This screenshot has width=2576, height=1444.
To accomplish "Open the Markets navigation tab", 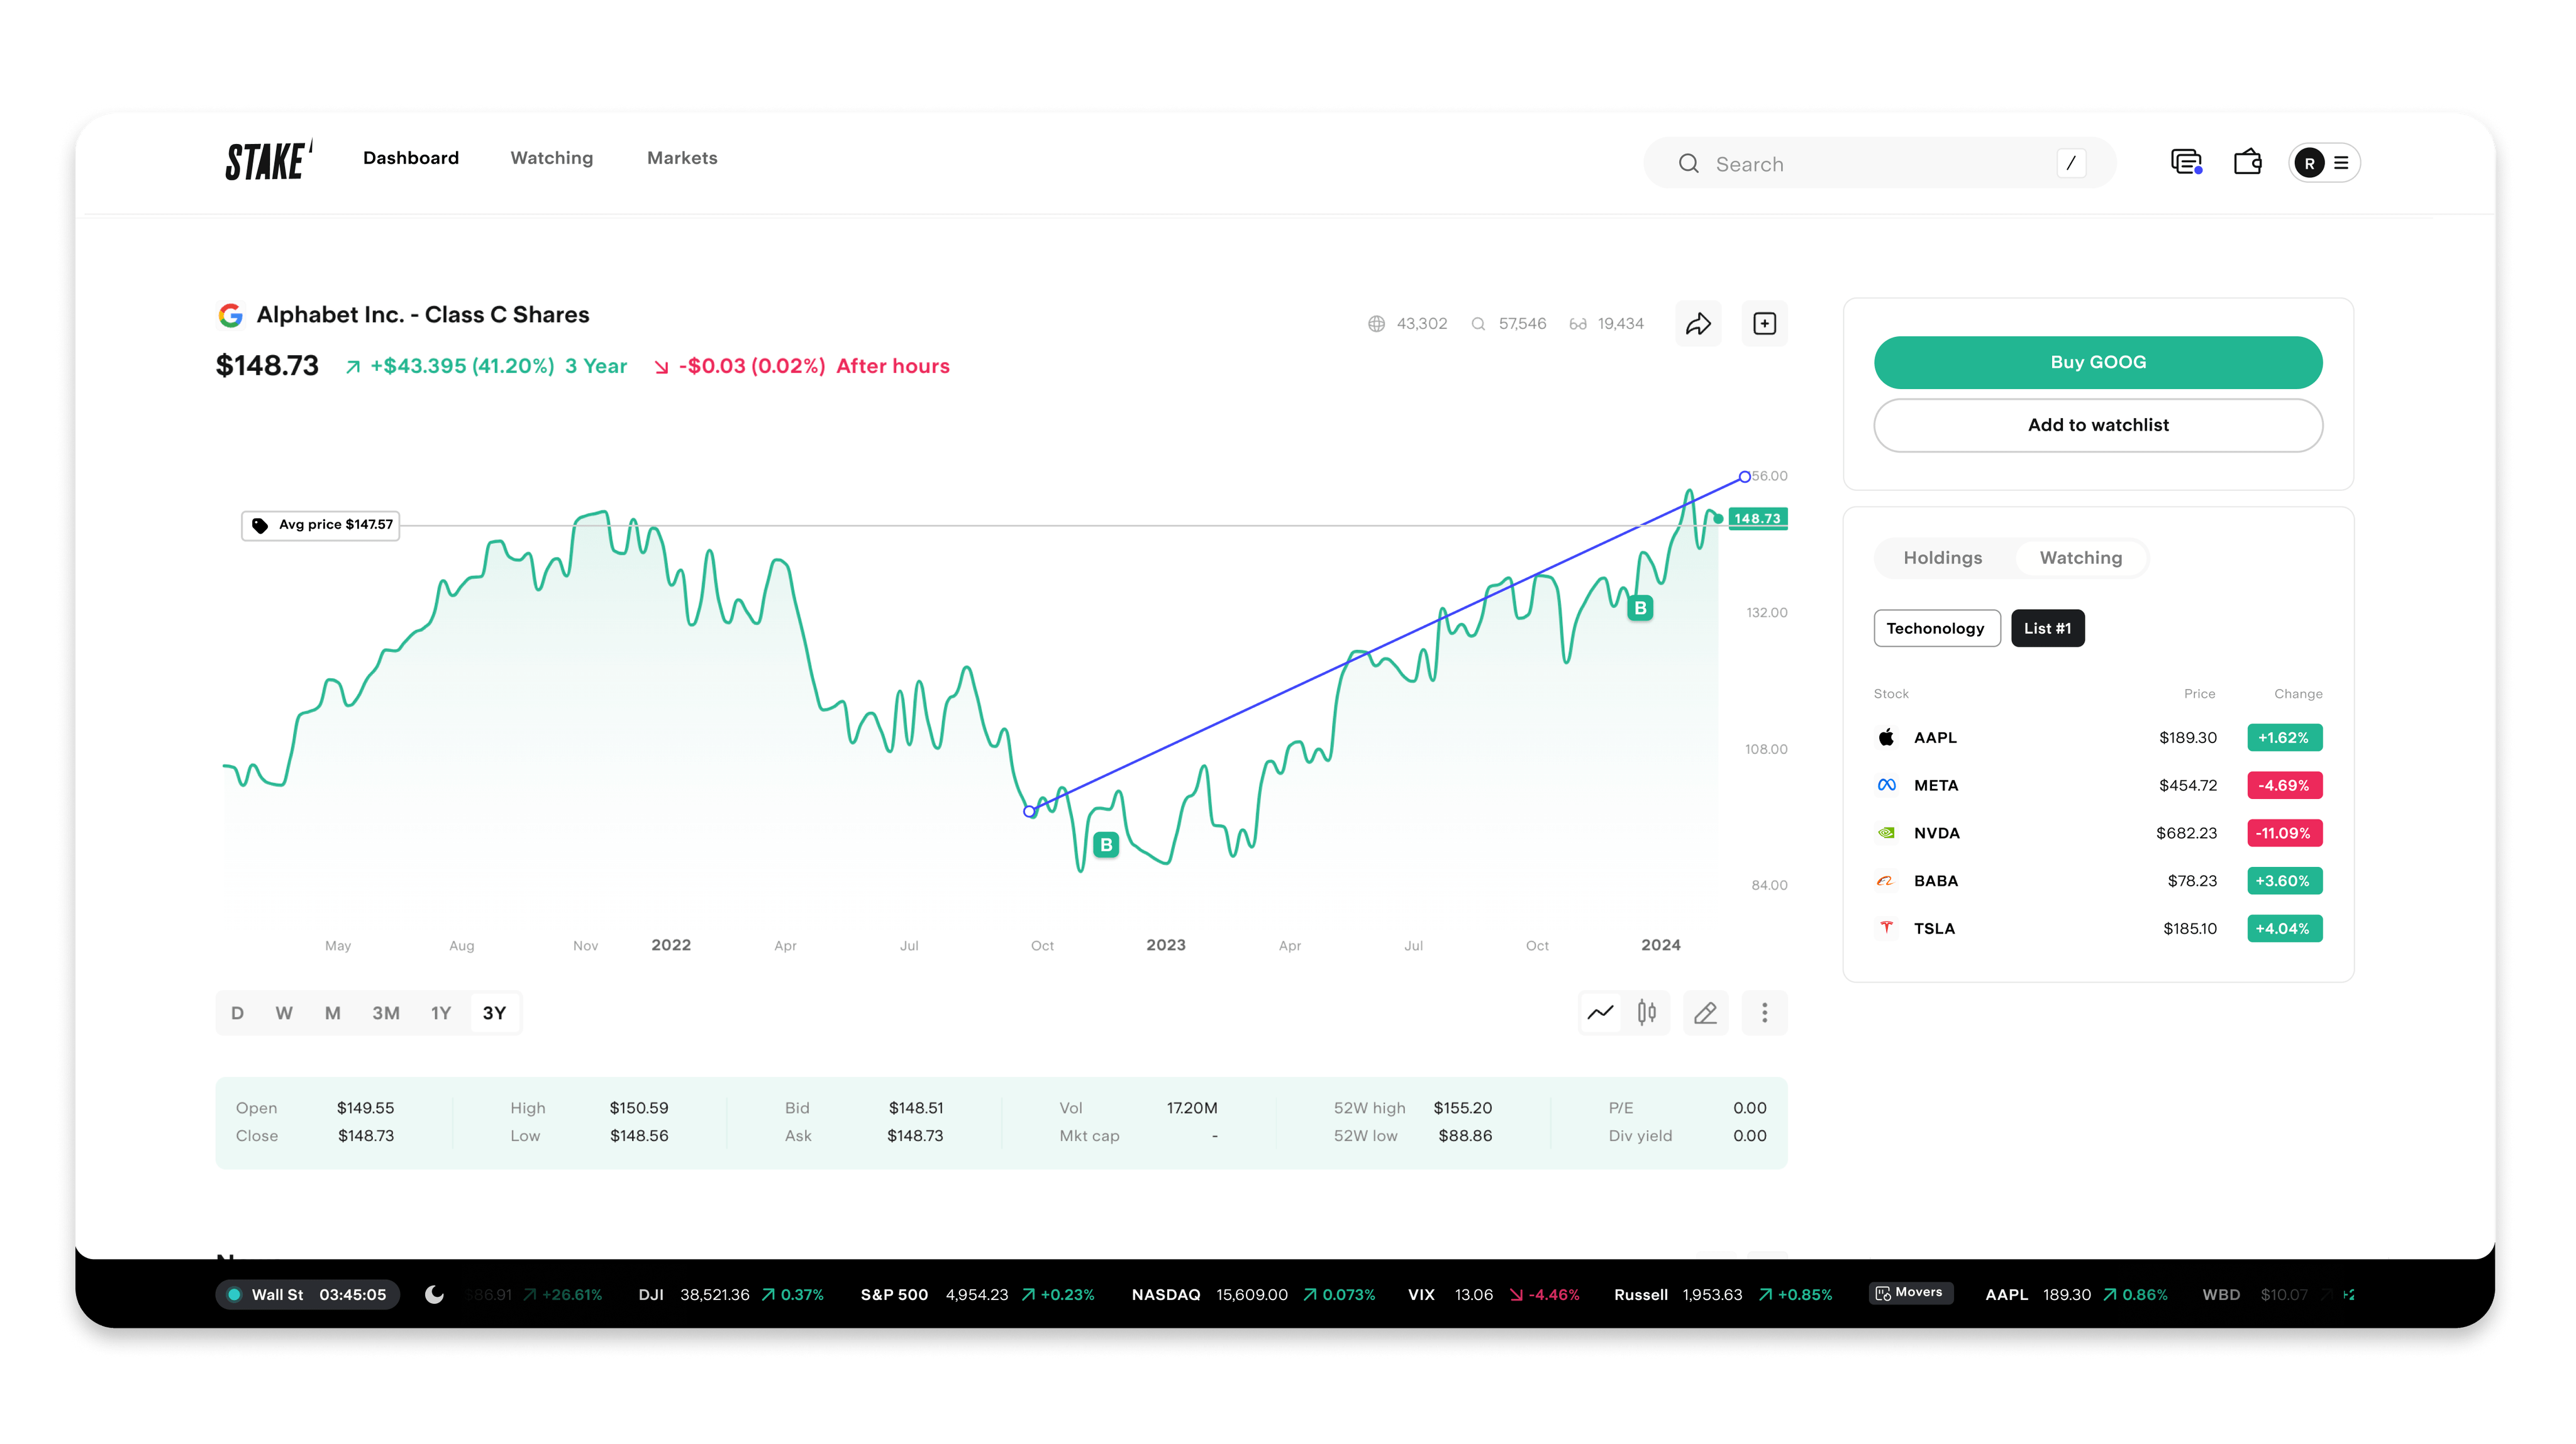I will (x=682, y=158).
